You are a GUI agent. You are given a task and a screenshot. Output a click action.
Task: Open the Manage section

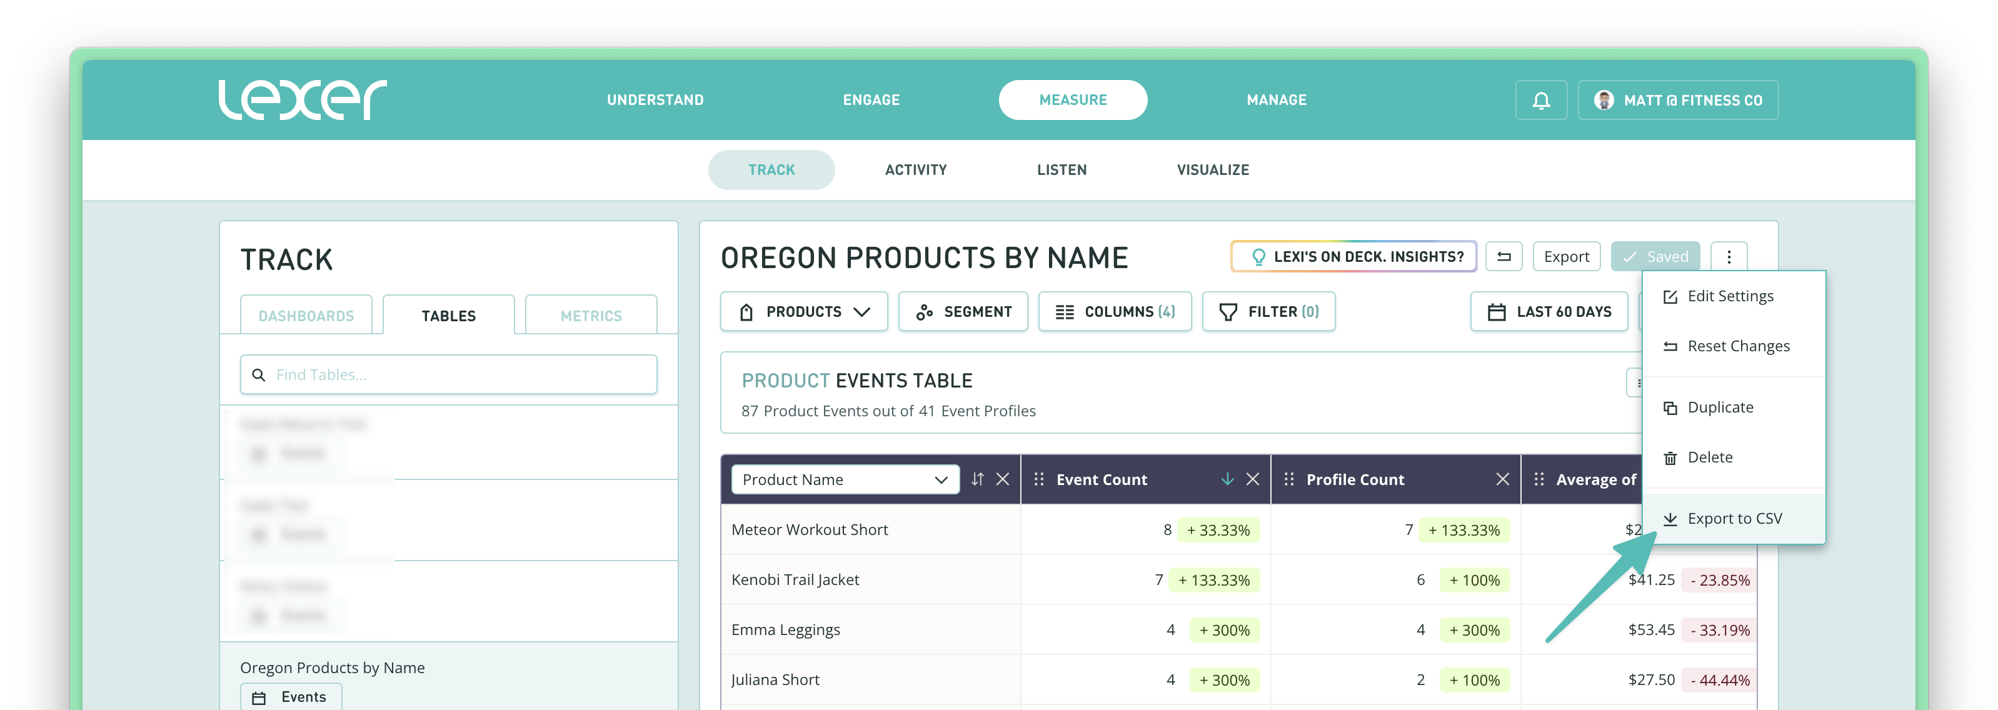1276,100
